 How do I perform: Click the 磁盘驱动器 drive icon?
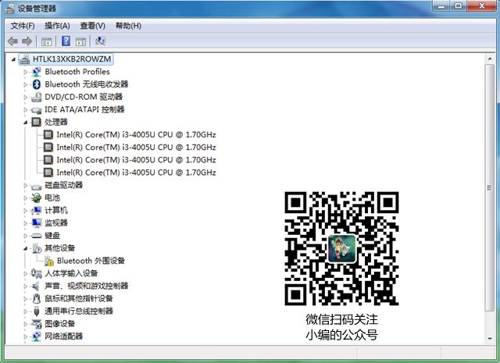click(37, 186)
